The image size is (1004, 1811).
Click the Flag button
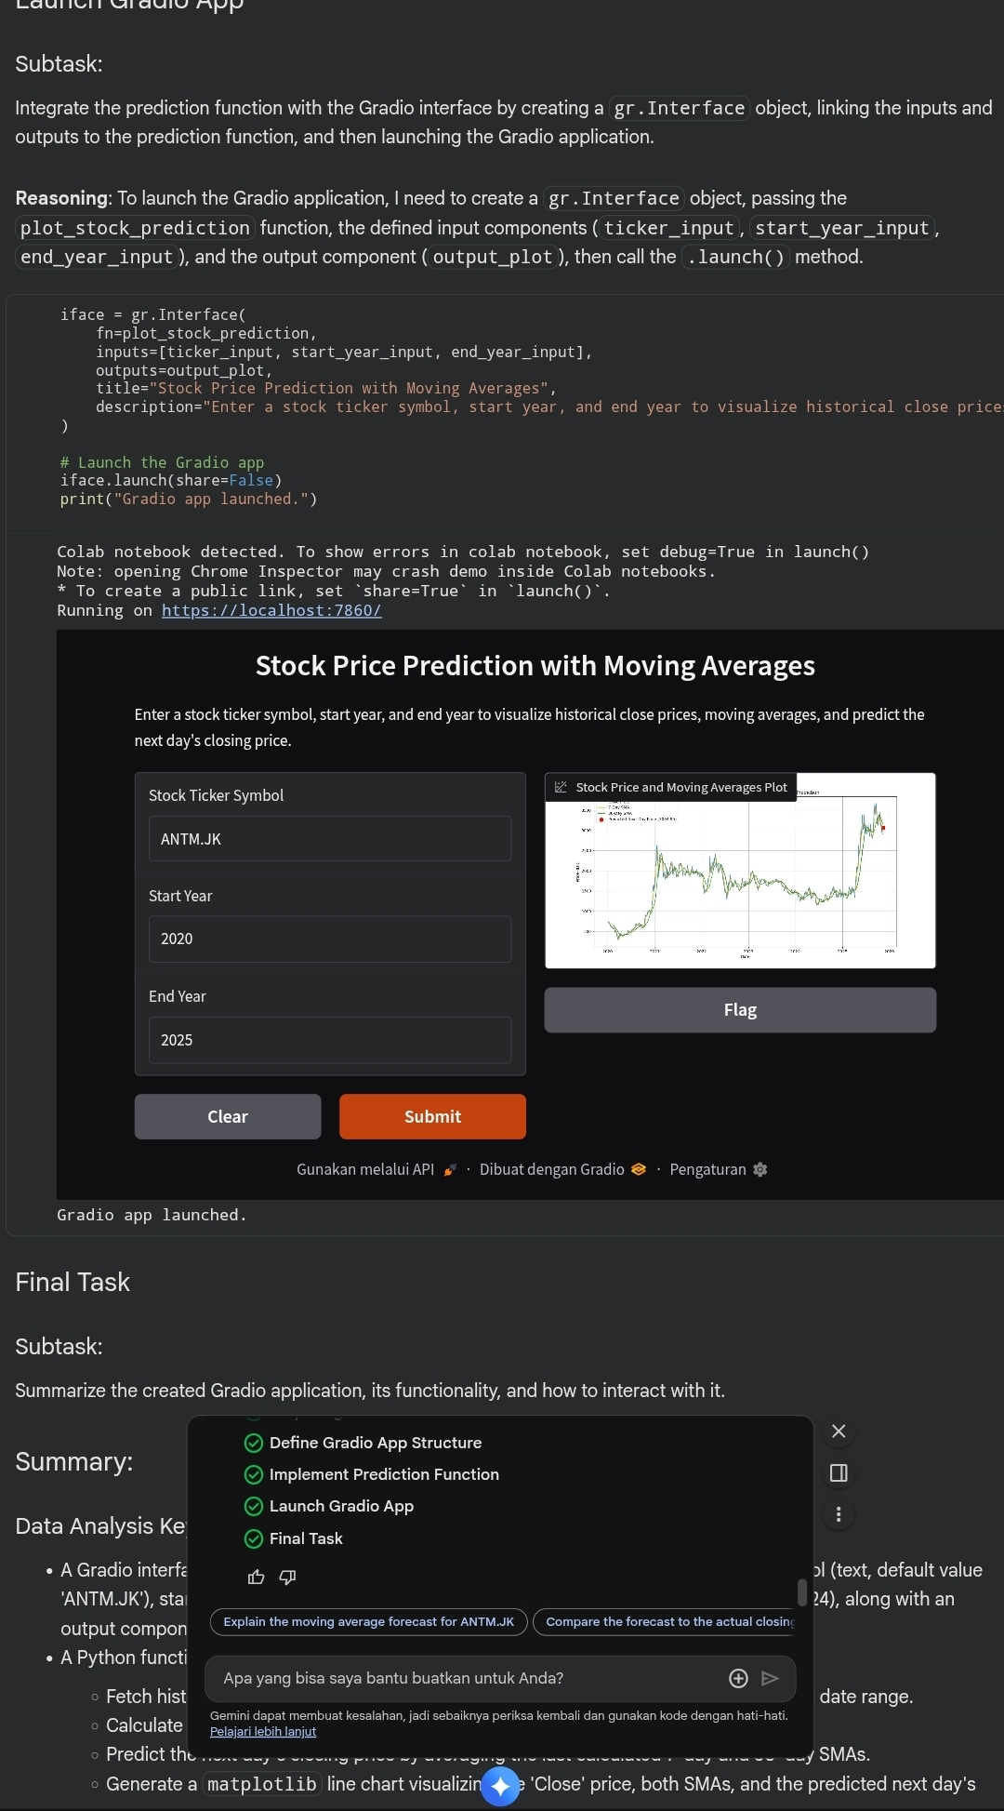(x=740, y=1010)
